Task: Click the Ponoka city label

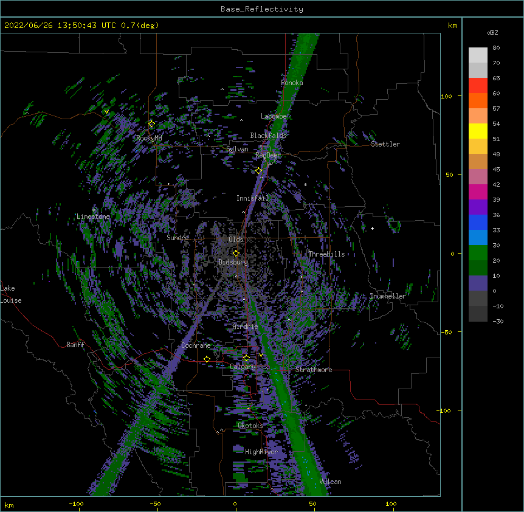Action: click(x=292, y=83)
